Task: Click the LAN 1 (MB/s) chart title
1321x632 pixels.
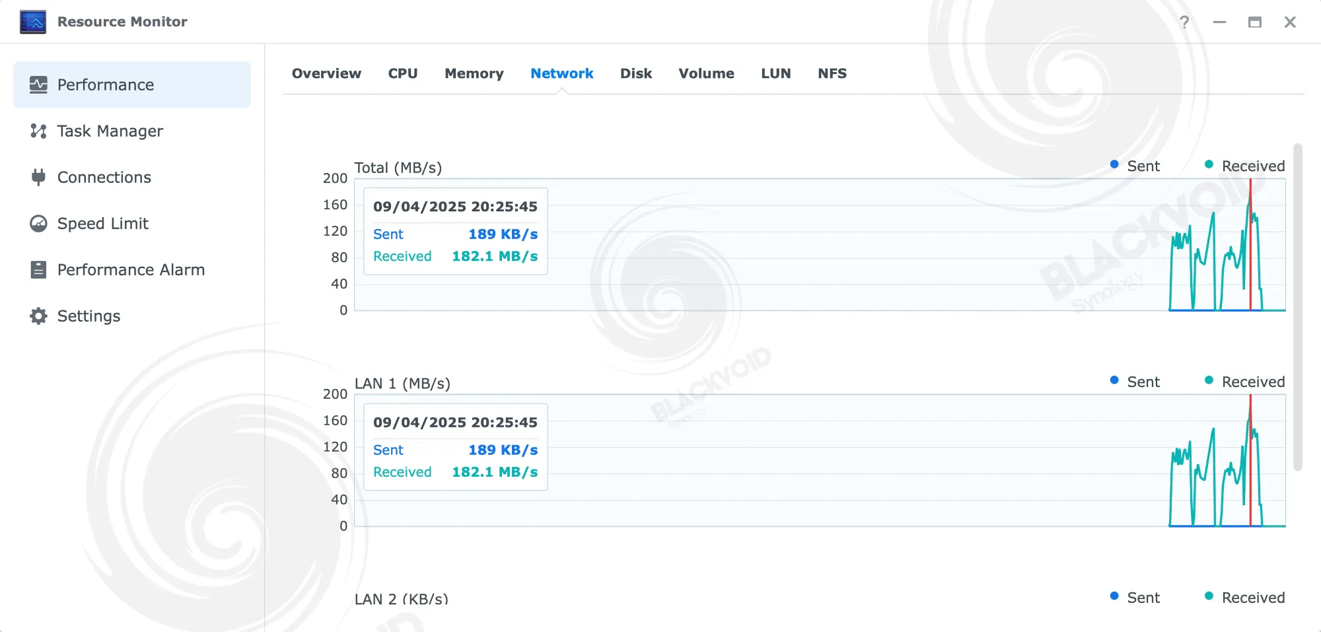Action: pos(402,384)
